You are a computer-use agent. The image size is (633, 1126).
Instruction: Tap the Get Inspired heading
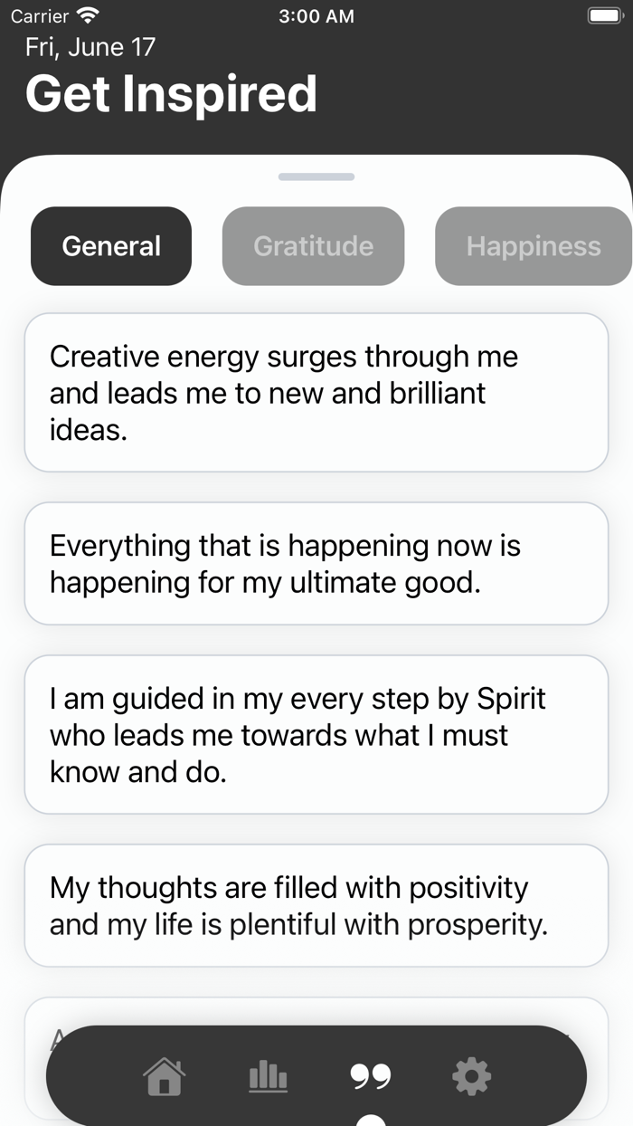pos(172,93)
